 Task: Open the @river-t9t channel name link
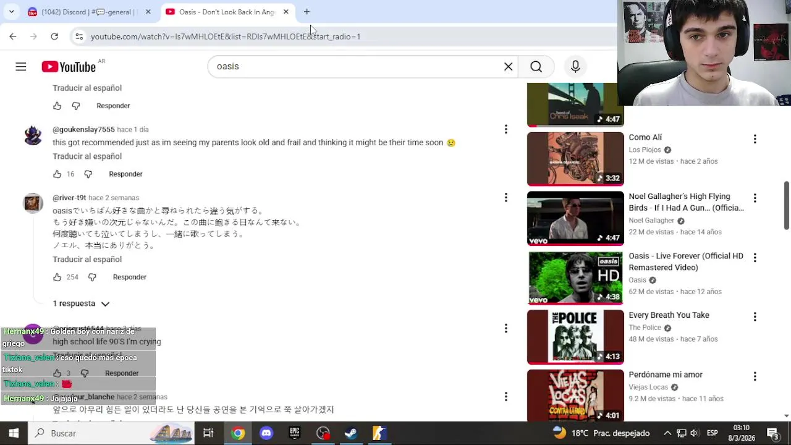(x=69, y=198)
